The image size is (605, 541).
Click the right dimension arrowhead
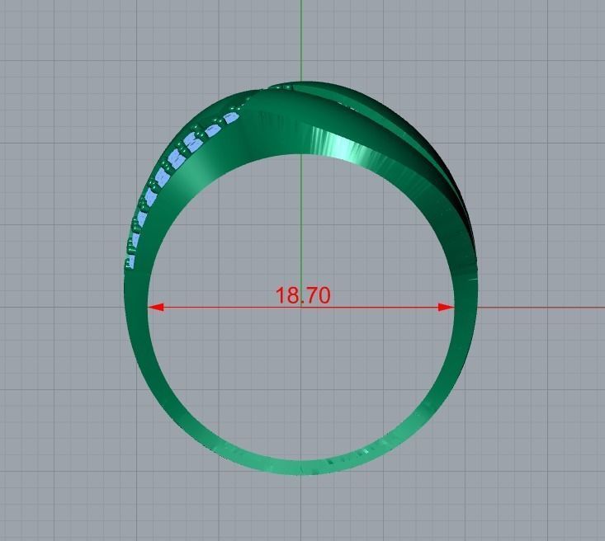coord(447,308)
